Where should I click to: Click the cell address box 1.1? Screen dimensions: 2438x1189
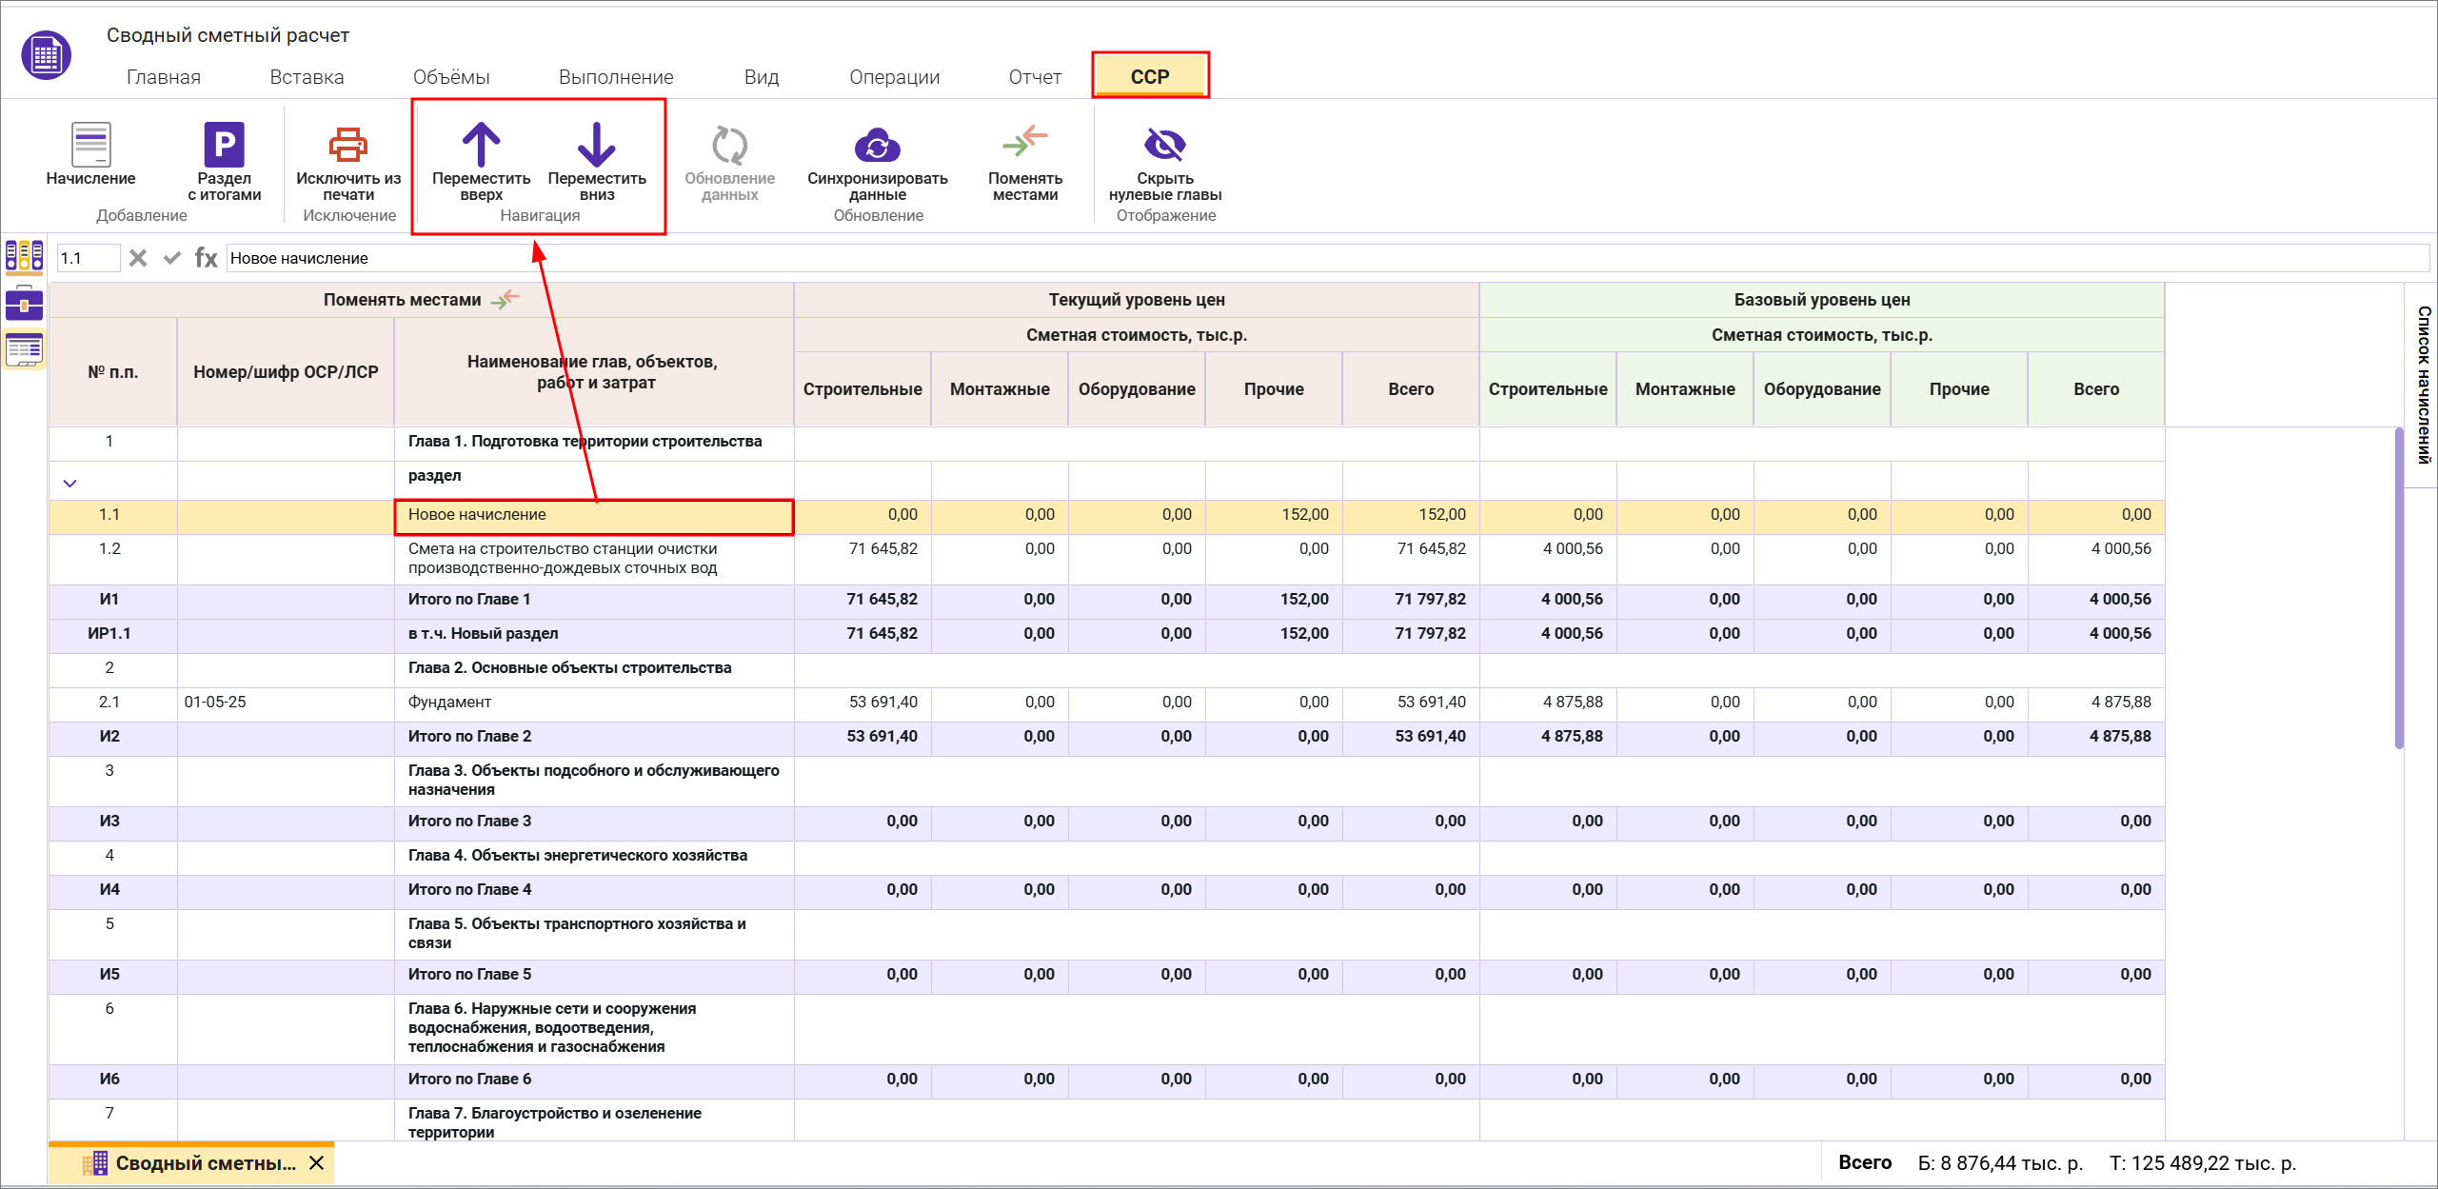(88, 258)
